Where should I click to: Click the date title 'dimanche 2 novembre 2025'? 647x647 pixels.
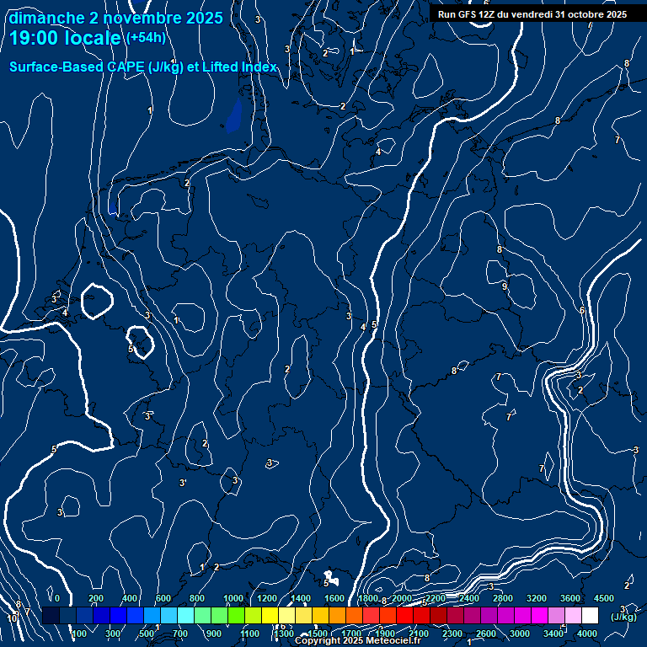(115, 18)
